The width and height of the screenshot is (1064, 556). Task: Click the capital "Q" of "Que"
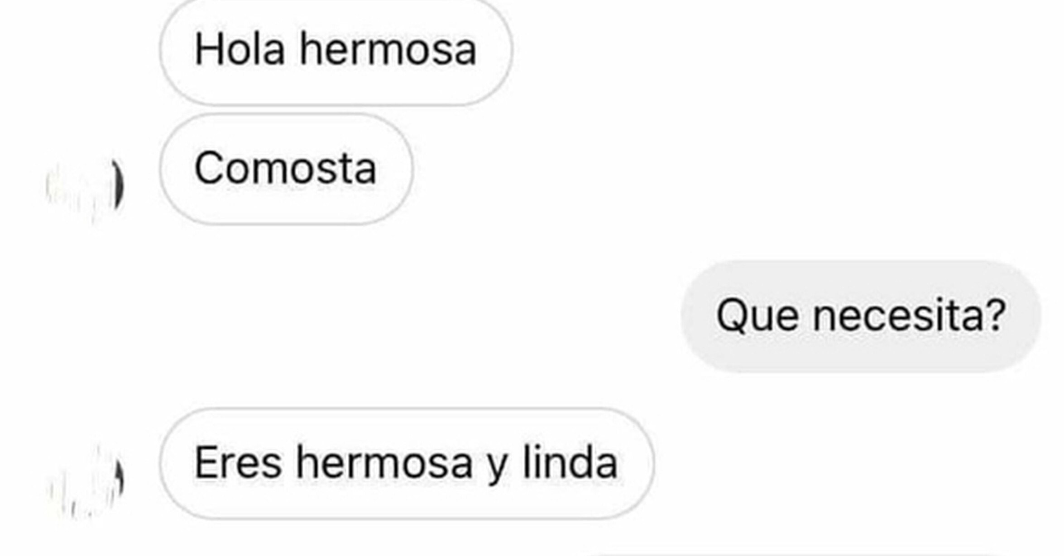tap(733, 316)
